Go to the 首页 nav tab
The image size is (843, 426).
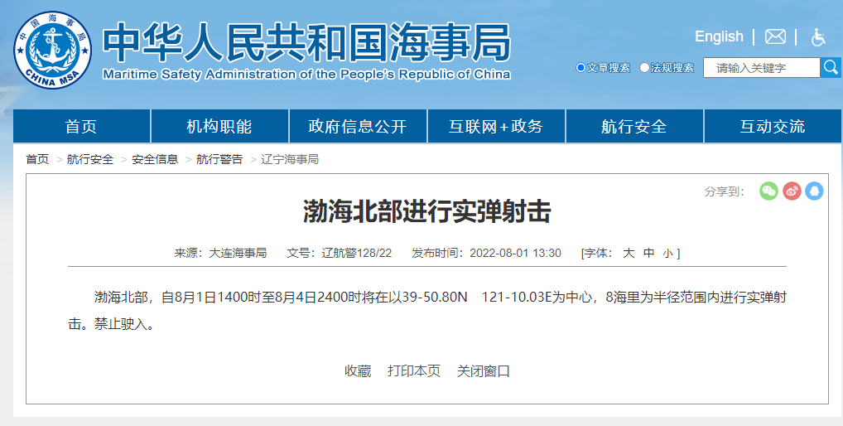click(81, 127)
